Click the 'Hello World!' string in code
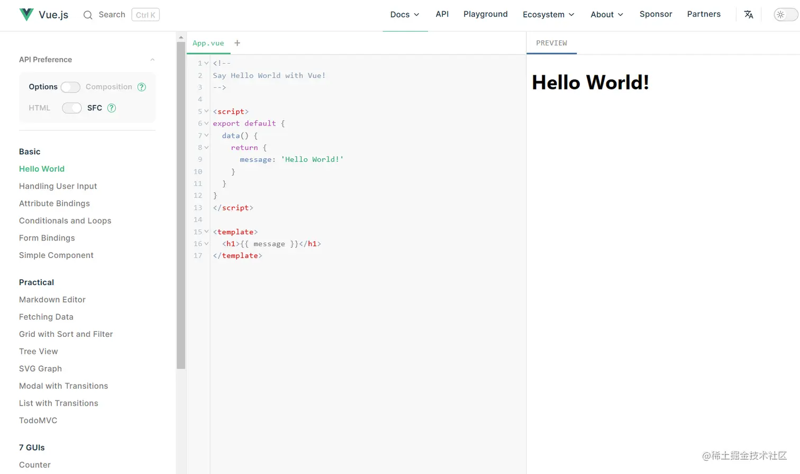 coord(312,159)
